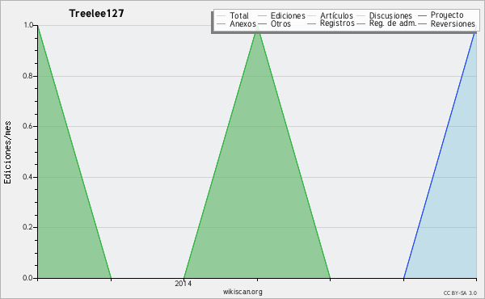Click the purple Otros line swatch
The width and height of the screenshot is (485, 299).
coord(262,24)
